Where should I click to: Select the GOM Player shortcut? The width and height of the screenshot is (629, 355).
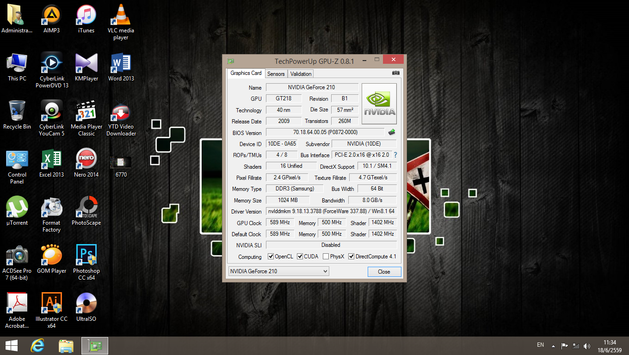52,259
